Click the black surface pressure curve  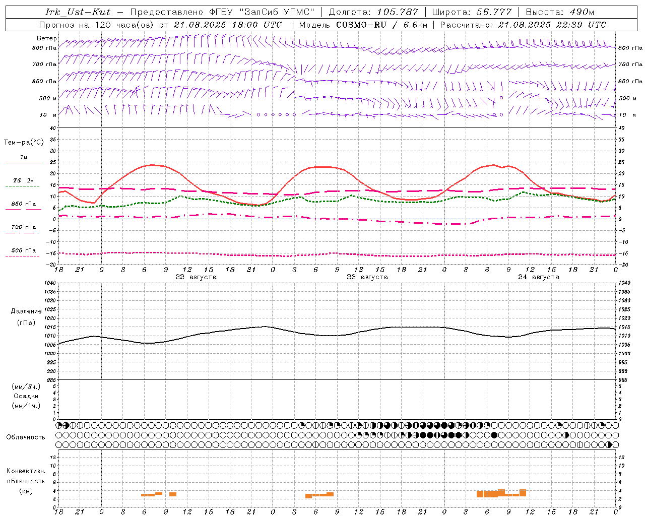click(x=337, y=335)
